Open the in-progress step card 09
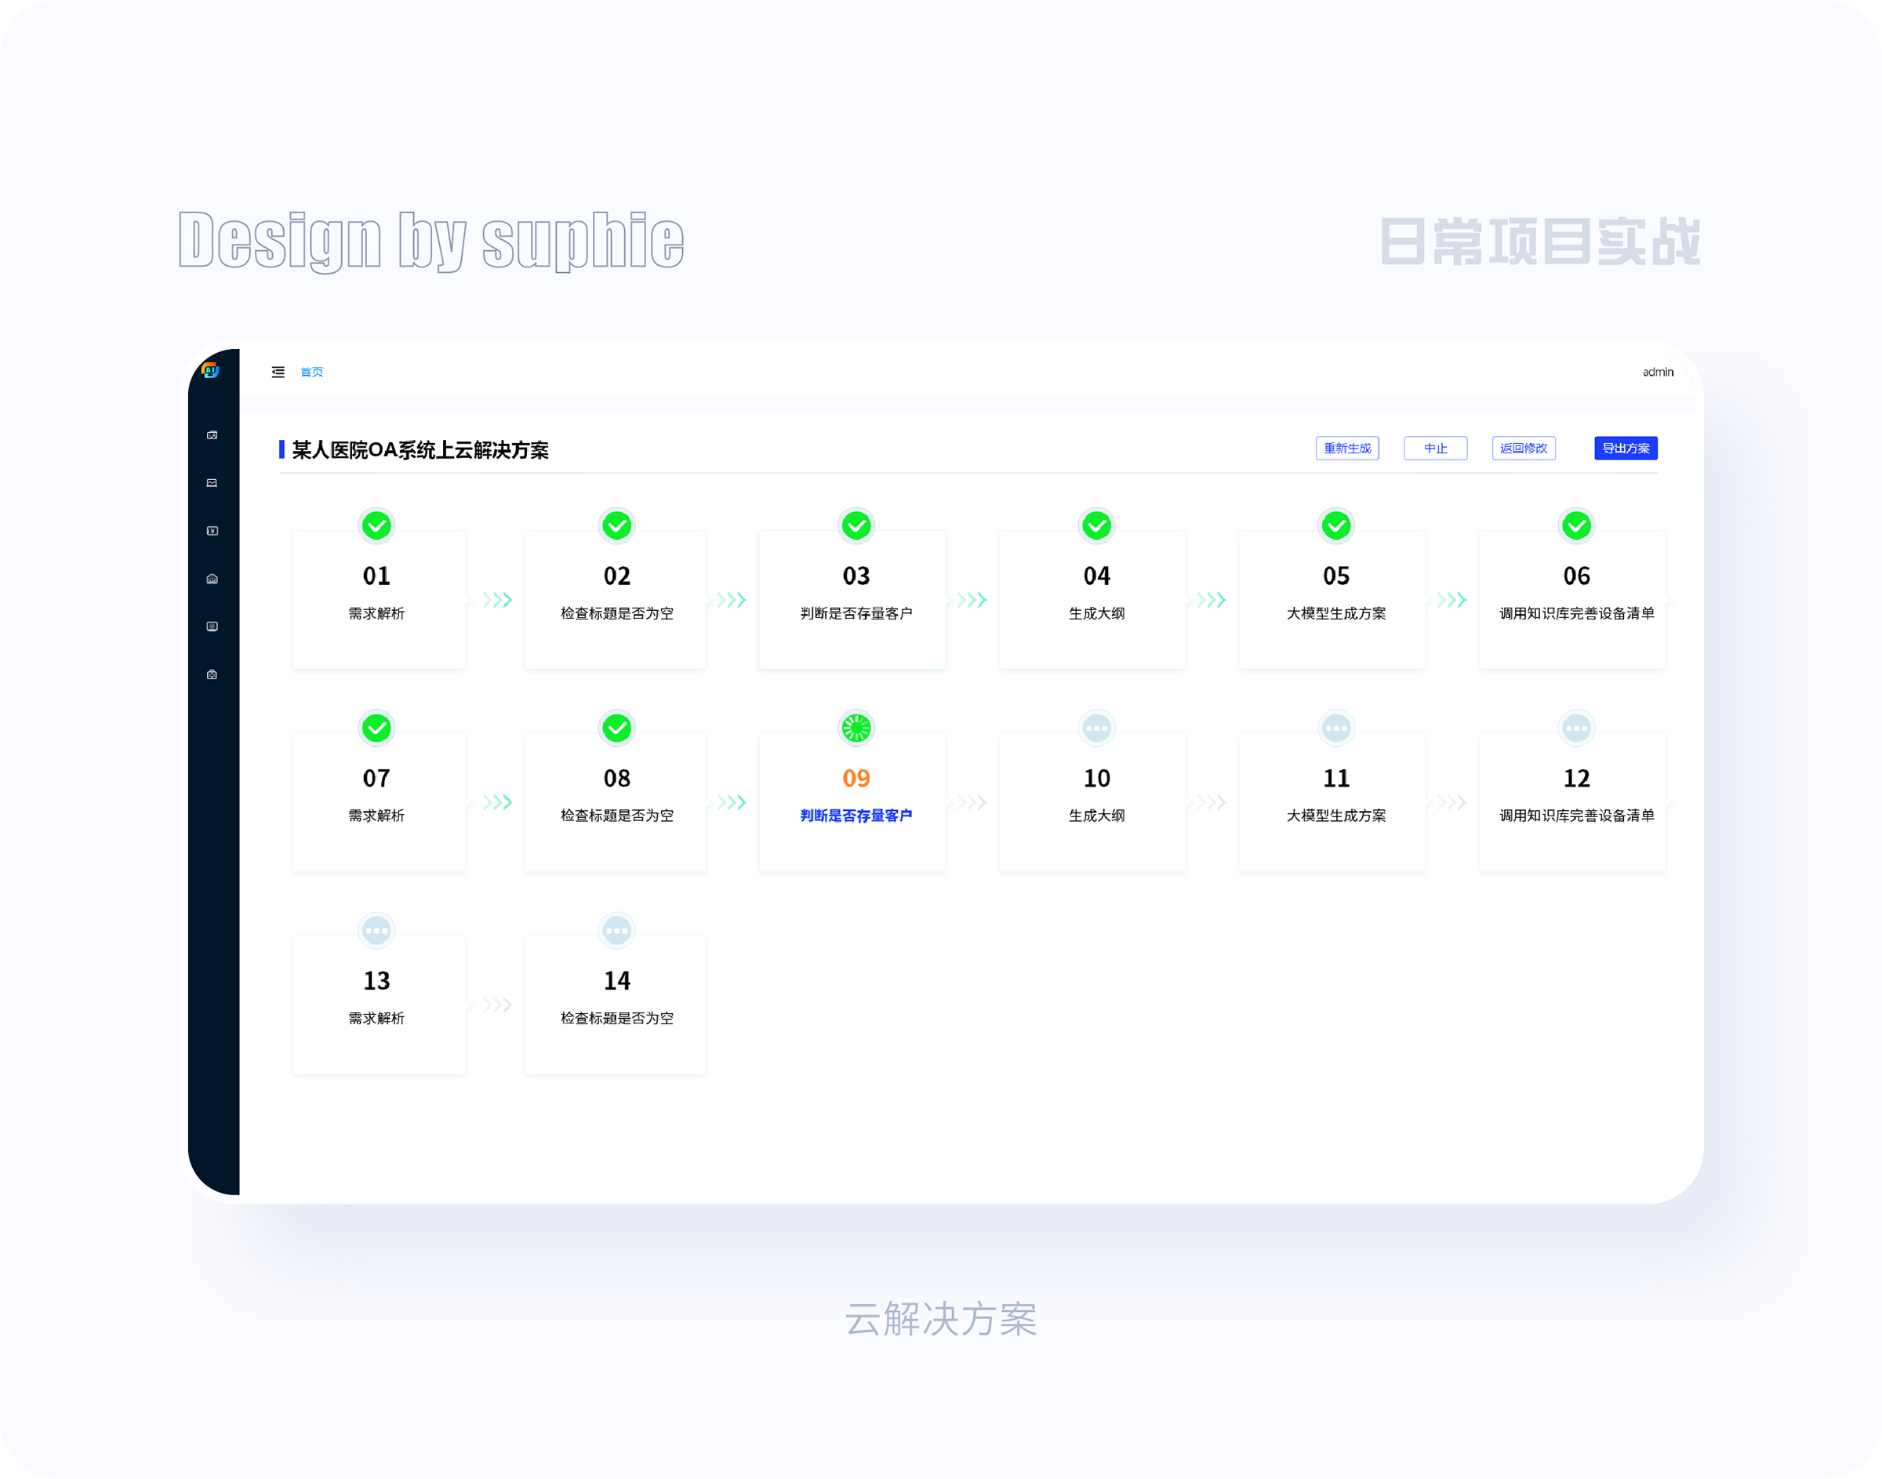Viewport: 1882px width, 1479px height. click(x=852, y=802)
